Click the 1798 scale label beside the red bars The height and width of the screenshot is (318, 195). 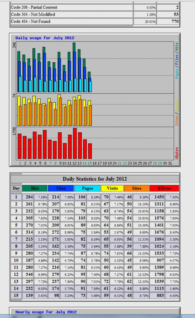pos(14,131)
